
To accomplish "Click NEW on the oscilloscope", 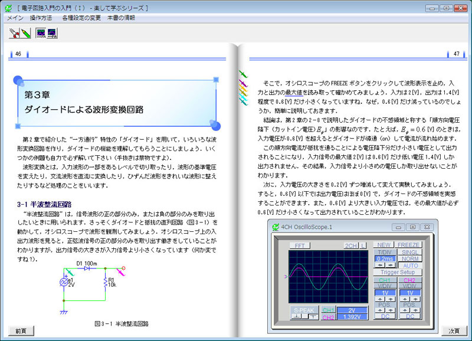I will [x=384, y=245].
